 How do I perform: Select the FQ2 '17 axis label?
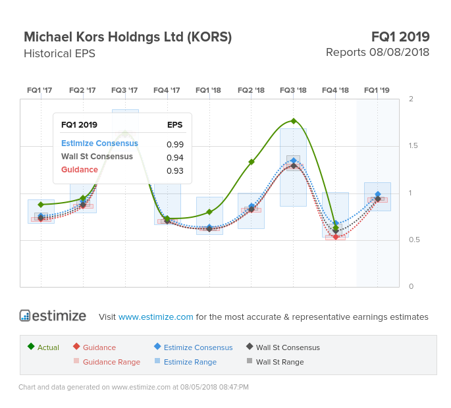pyautogui.click(x=82, y=90)
